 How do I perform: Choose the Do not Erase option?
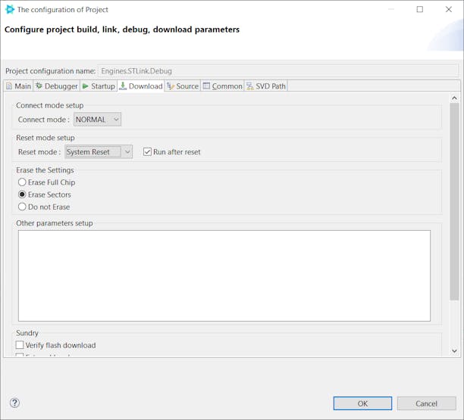[x=22, y=207]
